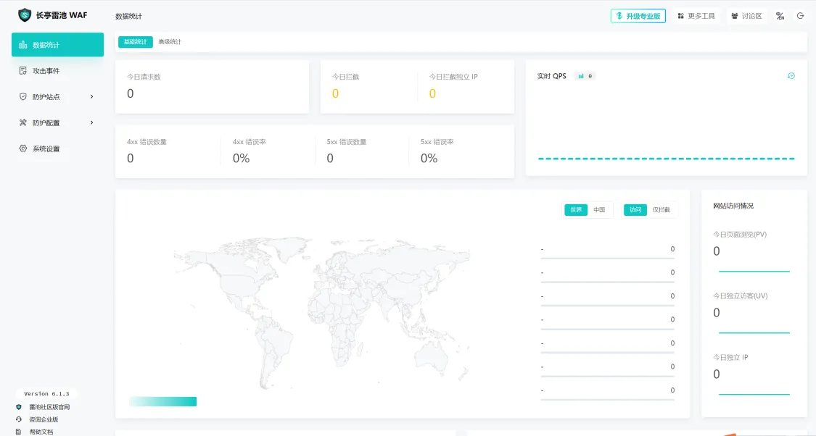Toggle map data to 仅拦截
Screen dimensions: 816x436
pyautogui.click(x=661, y=210)
